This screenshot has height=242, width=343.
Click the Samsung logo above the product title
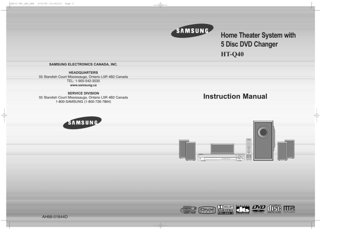click(192, 31)
